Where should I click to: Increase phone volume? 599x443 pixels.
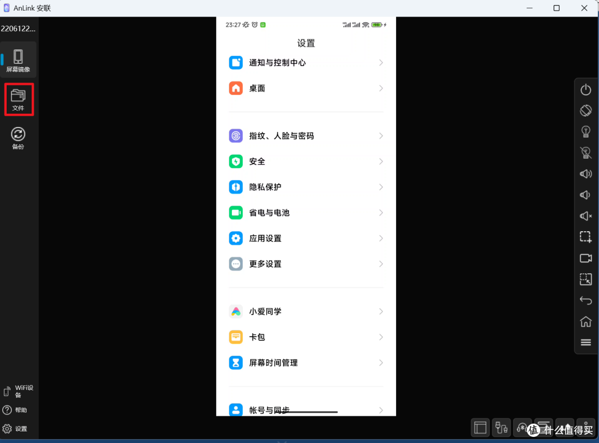[x=586, y=174]
